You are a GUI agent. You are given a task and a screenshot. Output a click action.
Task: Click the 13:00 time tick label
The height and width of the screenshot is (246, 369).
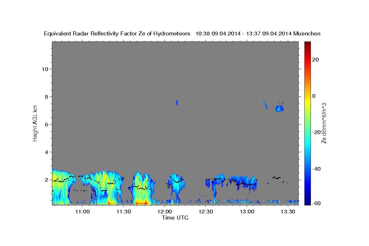pyautogui.click(x=247, y=212)
